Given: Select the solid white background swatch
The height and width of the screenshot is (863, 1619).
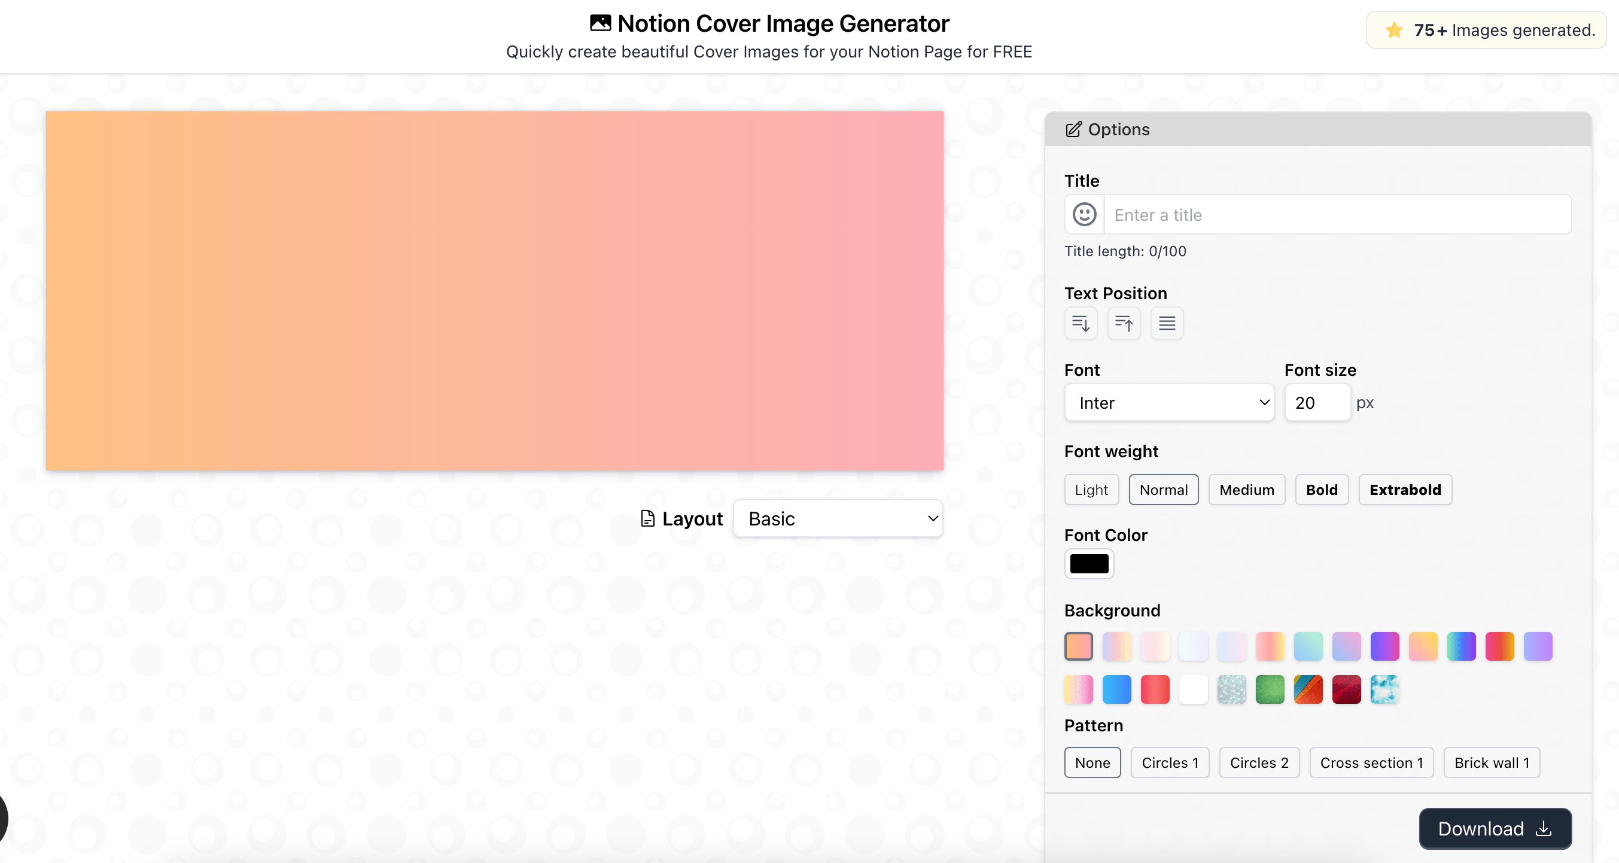Looking at the screenshot, I should pos(1194,689).
